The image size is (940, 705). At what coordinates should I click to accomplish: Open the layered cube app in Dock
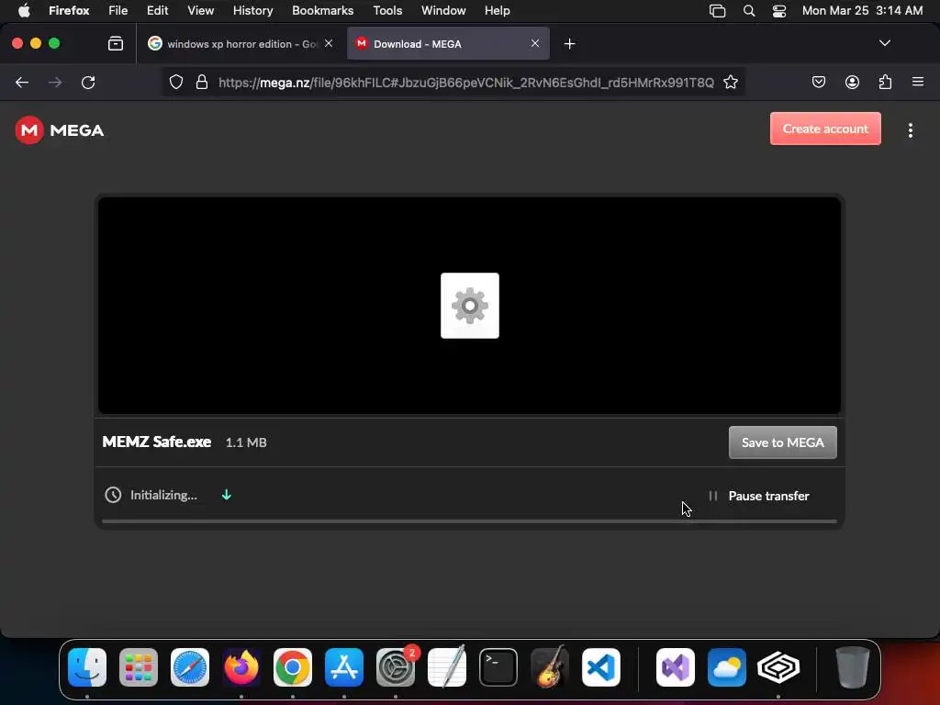778,666
